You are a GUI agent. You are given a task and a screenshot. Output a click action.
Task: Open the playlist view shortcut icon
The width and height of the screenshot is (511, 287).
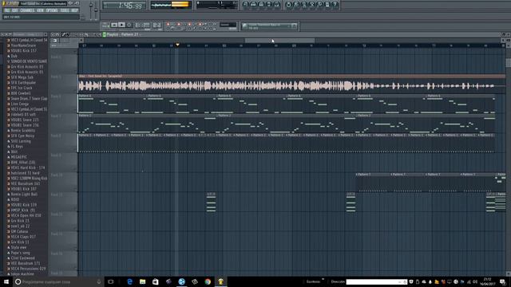(x=246, y=4)
